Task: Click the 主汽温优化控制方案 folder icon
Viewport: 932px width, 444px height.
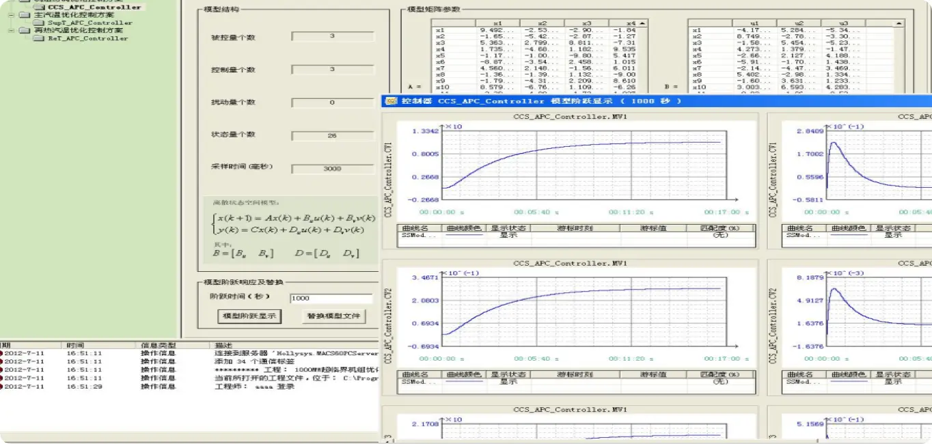Action: (25, 14)
